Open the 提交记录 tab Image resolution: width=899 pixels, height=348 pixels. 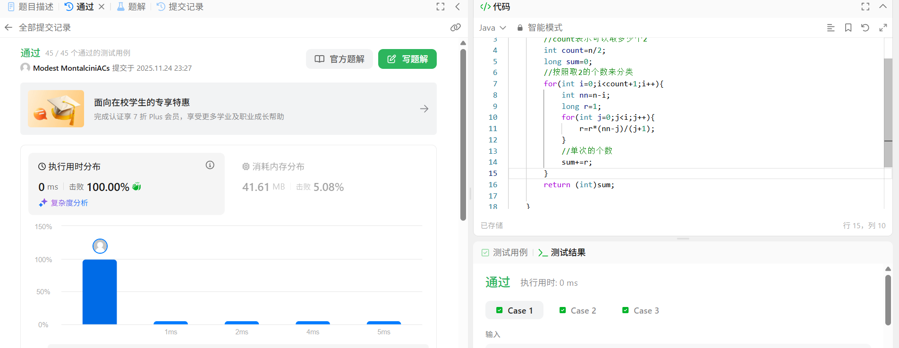[x=180, y=7]
